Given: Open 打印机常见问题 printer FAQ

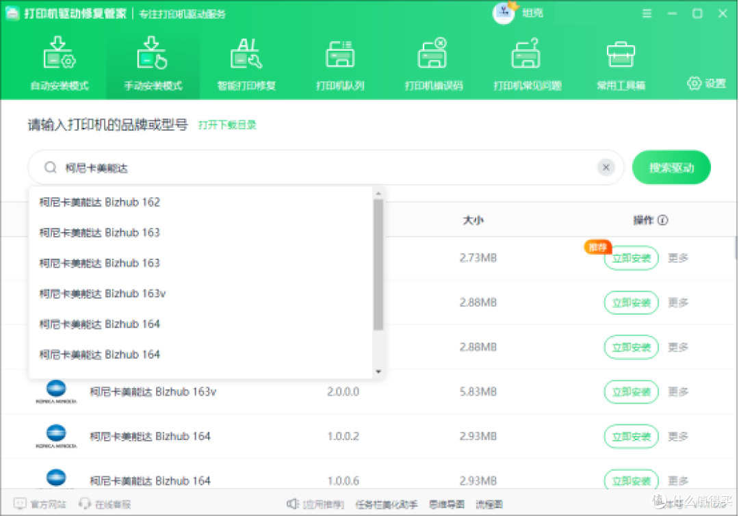Looking at the screenshot, I should [x=527, y=63].
